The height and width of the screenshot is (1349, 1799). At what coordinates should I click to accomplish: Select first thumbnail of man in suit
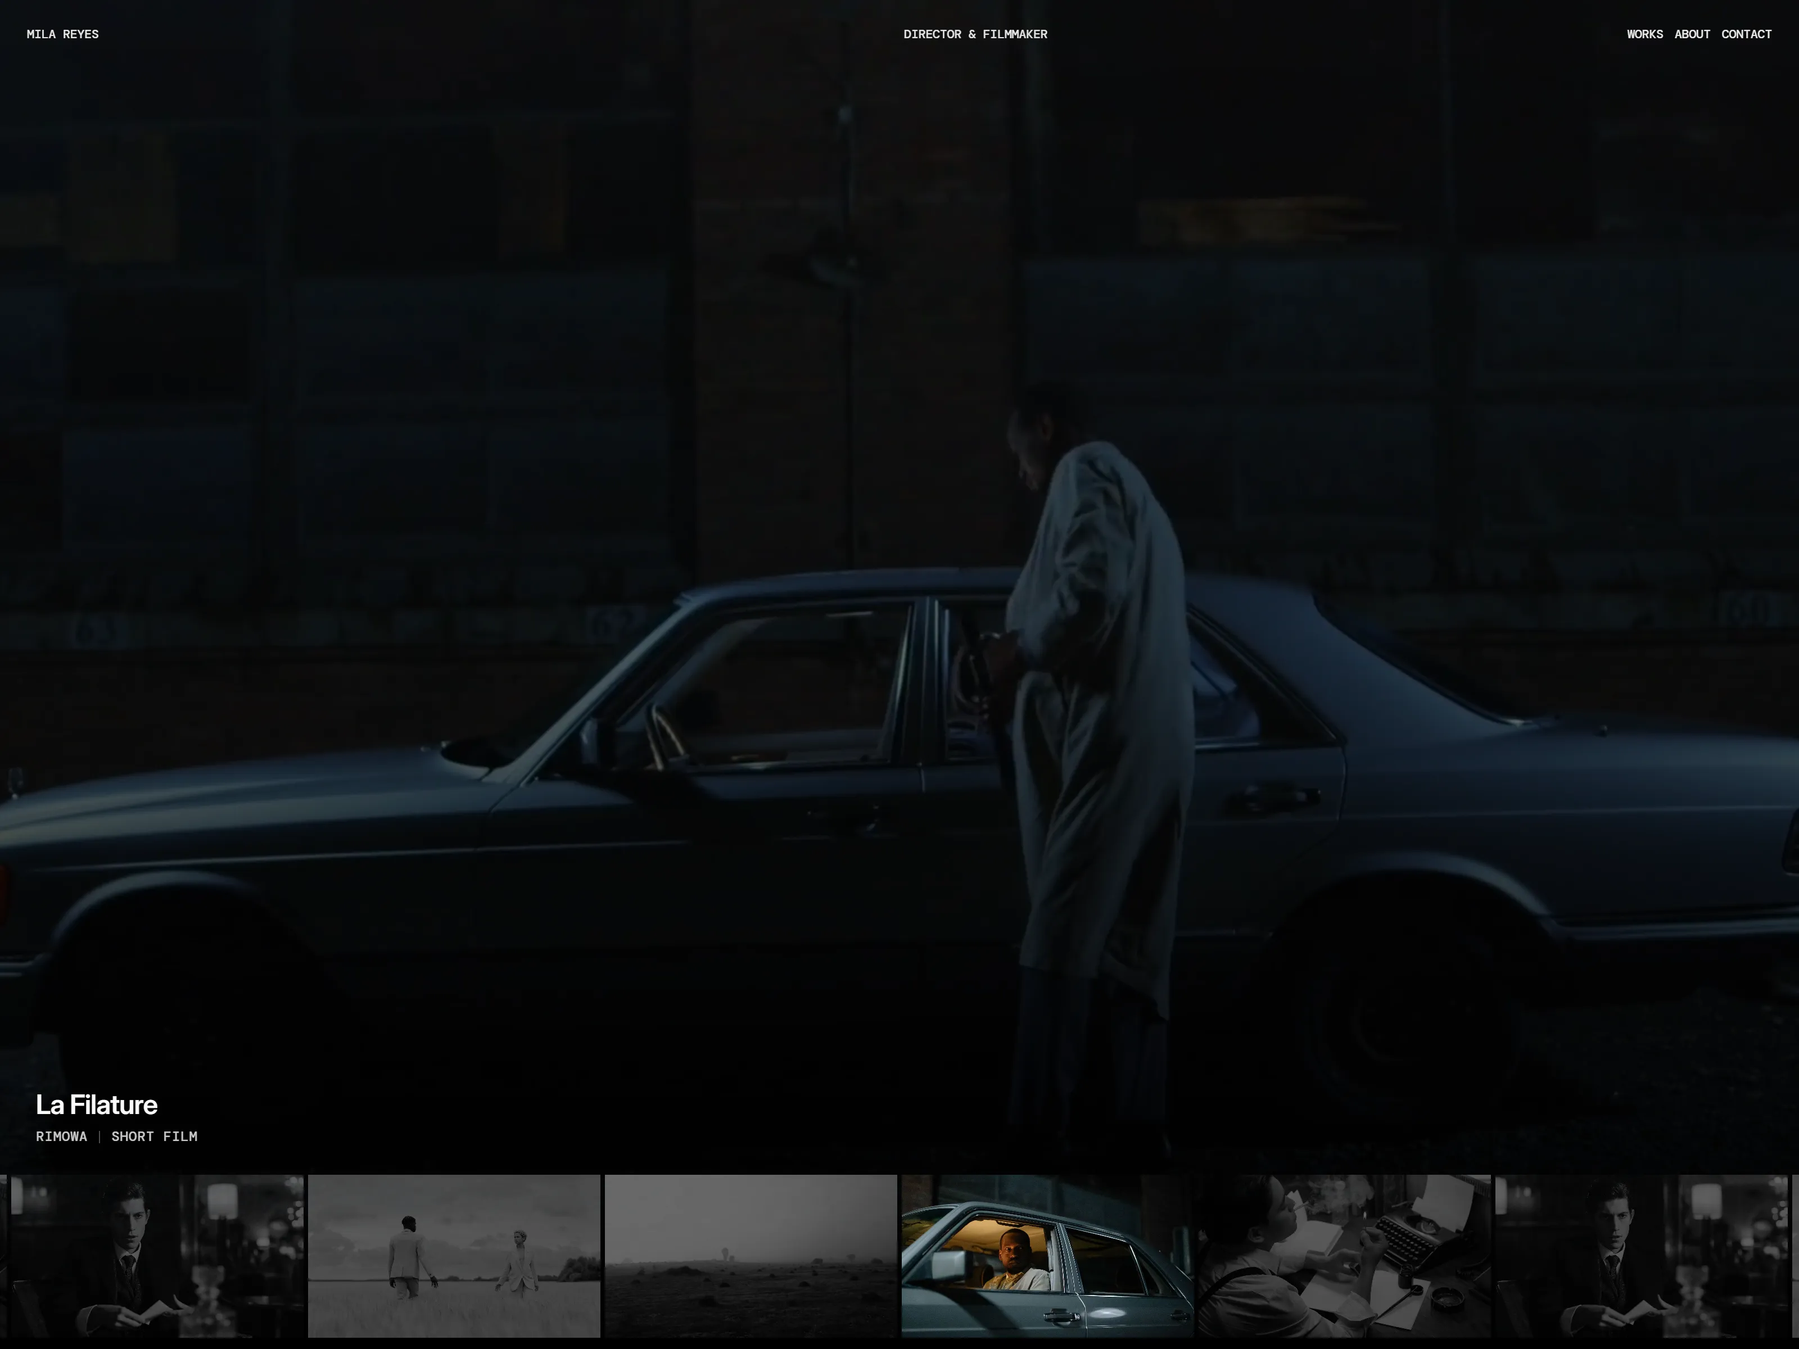click(x=157, y=1256)
